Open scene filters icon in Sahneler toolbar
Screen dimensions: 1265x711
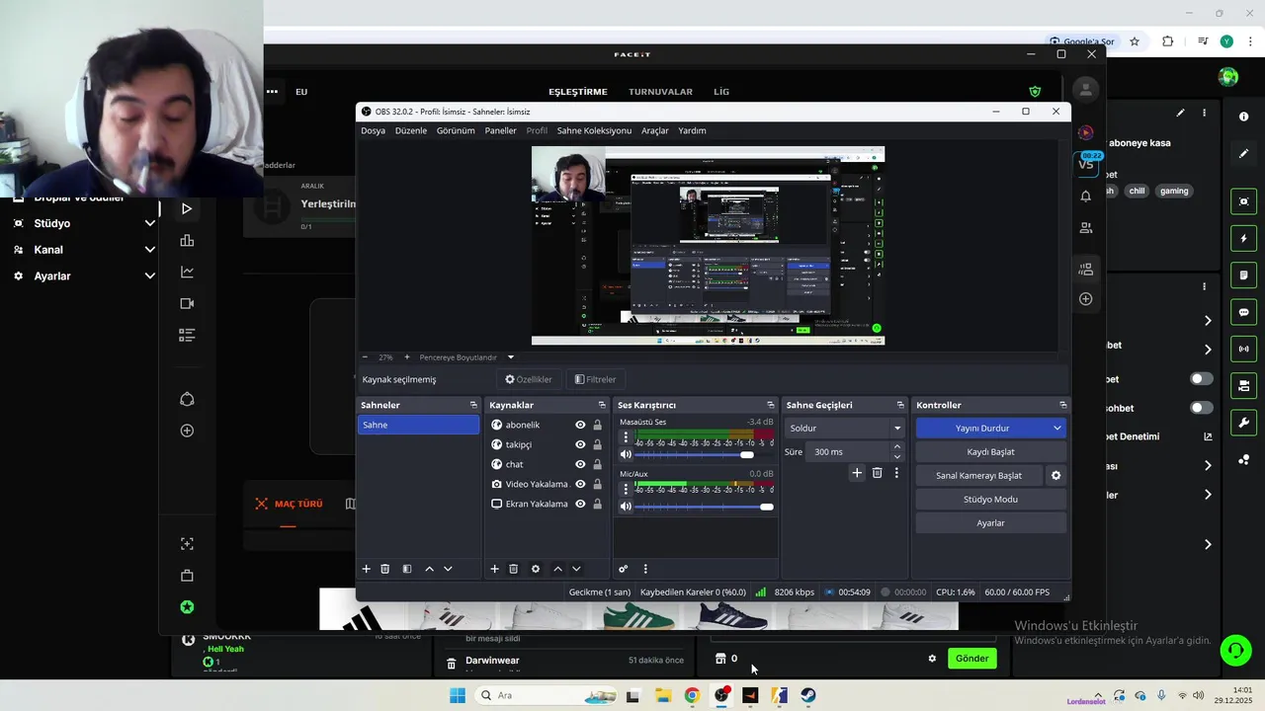406,569
